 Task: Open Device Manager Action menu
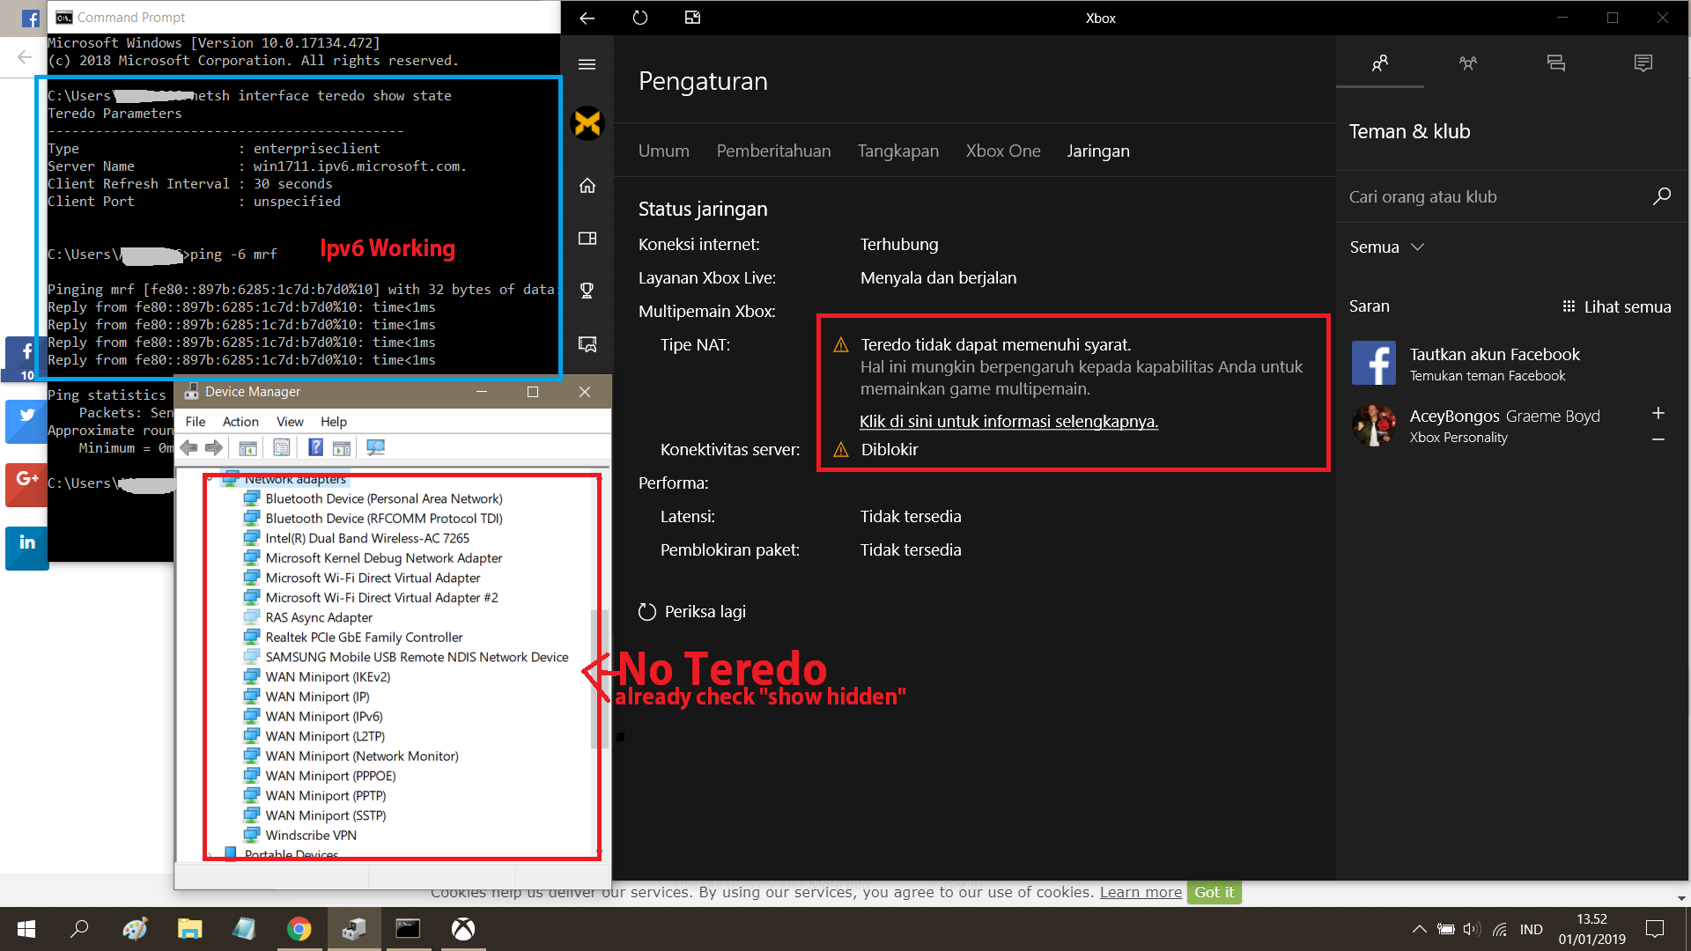(240, 422)
